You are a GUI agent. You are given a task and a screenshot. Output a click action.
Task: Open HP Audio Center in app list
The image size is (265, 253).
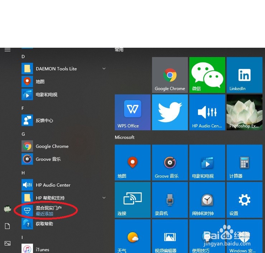click(x=63, y=185)
